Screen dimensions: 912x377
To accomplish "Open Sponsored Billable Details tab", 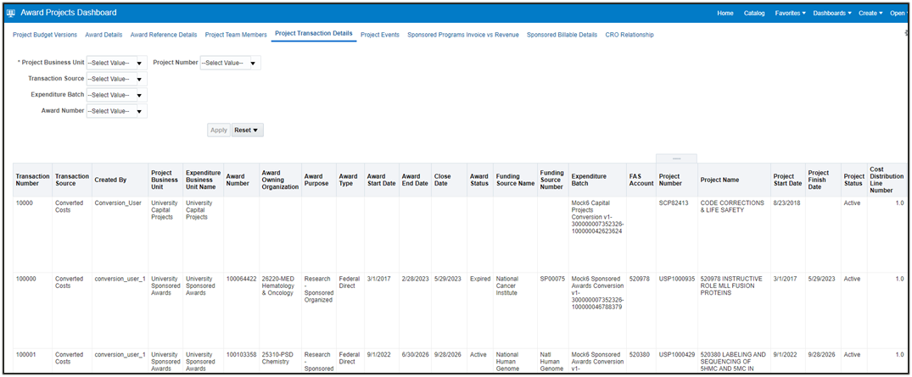I will (562, 35).
